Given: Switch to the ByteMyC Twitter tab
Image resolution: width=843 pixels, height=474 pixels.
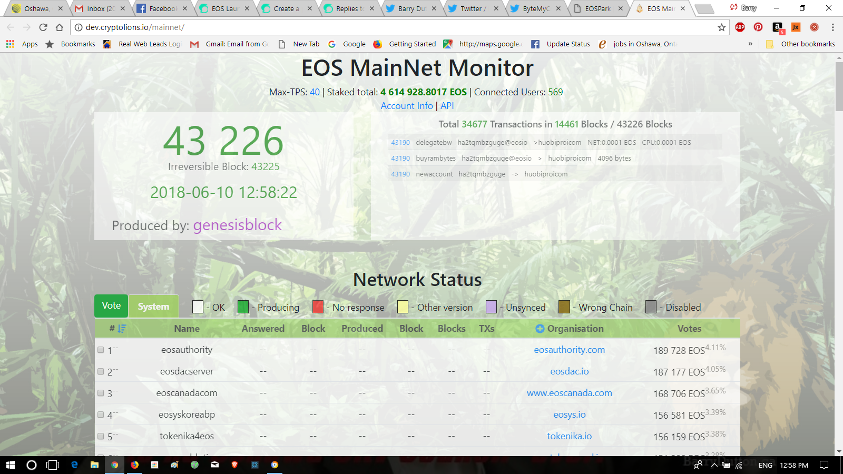Looking at the screenshot, I should (536, 8).
